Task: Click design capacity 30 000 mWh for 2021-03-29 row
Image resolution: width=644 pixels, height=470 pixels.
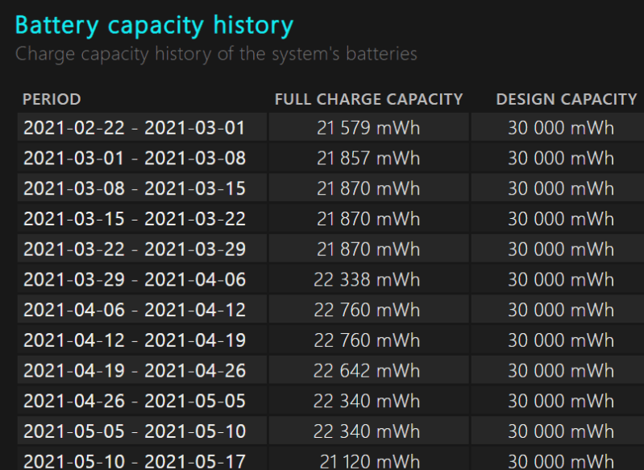Action: (561, 279)
